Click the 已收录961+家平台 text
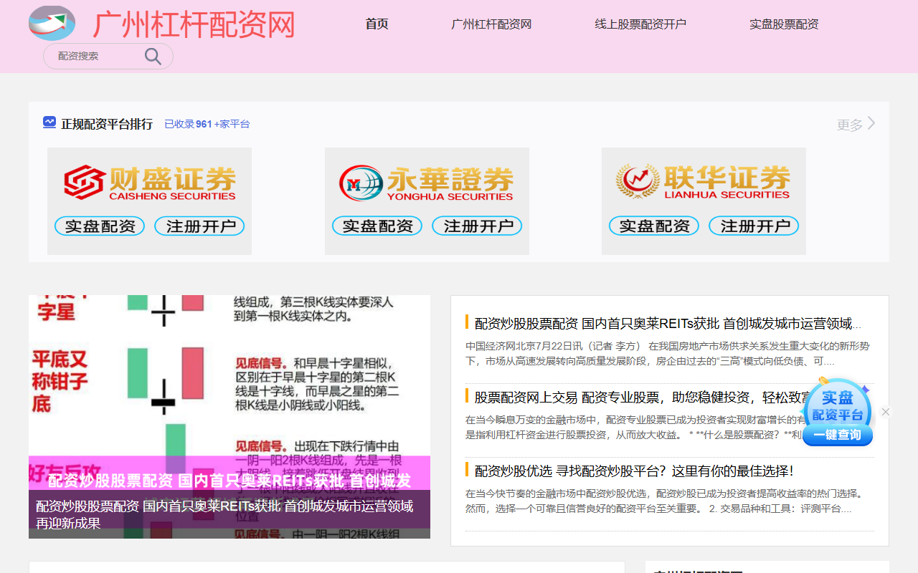918x573 pixels. coord(207,124)
